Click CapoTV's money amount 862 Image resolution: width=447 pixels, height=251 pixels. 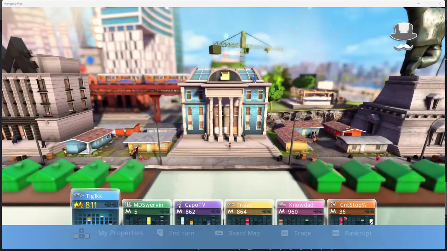tap(190, 212)
